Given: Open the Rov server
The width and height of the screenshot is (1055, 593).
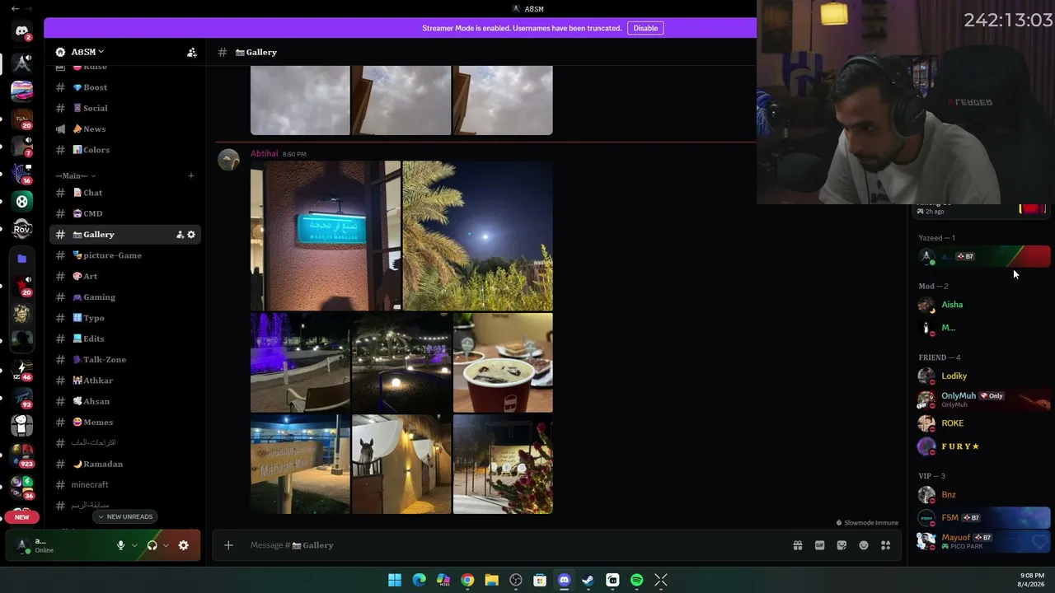Looking at the screenshot, I should (22, 230).
